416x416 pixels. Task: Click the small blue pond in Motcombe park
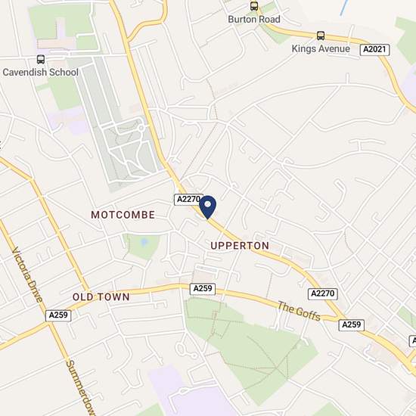pyautogui.click(x=144, y=242)
